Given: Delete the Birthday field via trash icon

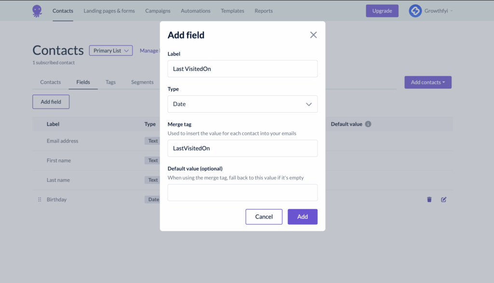Looking at the screenshot, I should click(429, 200).
